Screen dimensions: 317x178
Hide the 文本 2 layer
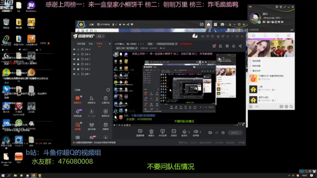click(x=74, y=69)
